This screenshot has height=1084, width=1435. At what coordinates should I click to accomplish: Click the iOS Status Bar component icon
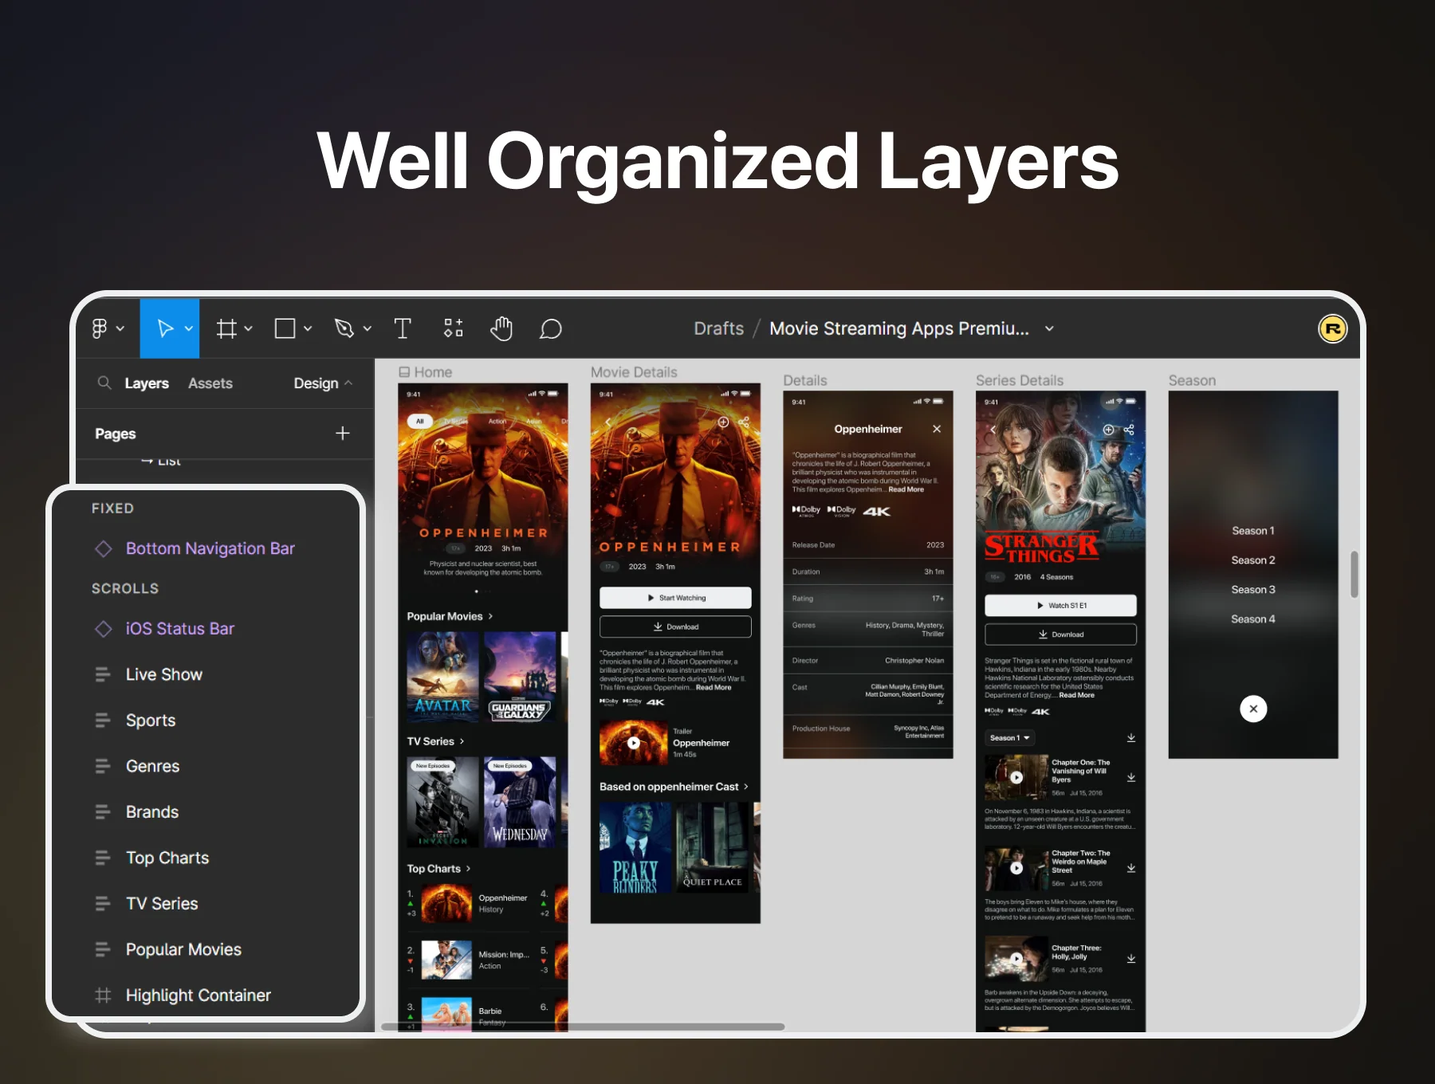coord(104,629)
